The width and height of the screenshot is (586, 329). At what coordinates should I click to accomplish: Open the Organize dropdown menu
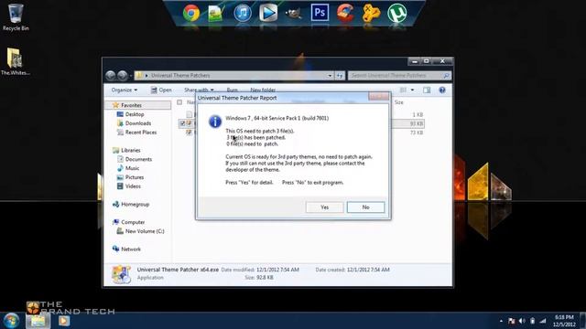pyautogui.click(x=125, y=90)
